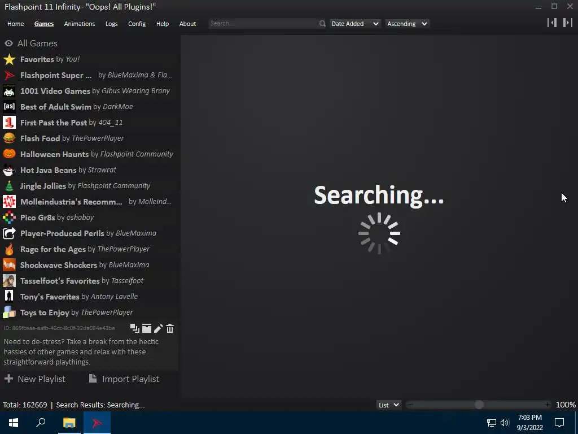
Task: Click the Molleindustria playlist icon
Action: (9, 202)
